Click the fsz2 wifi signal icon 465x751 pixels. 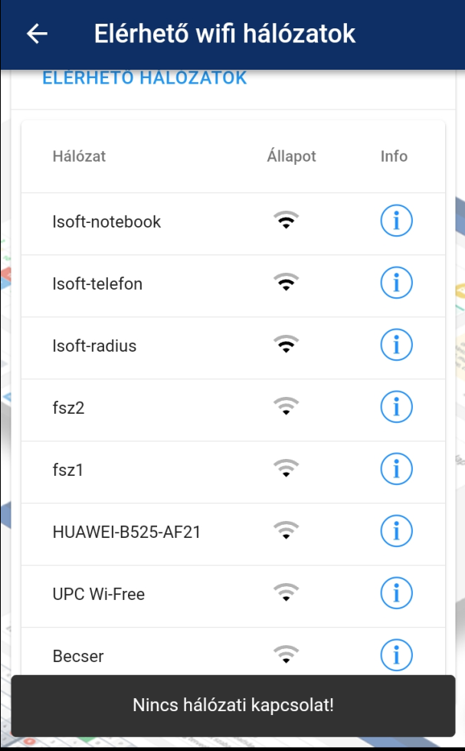pos(286,408)
